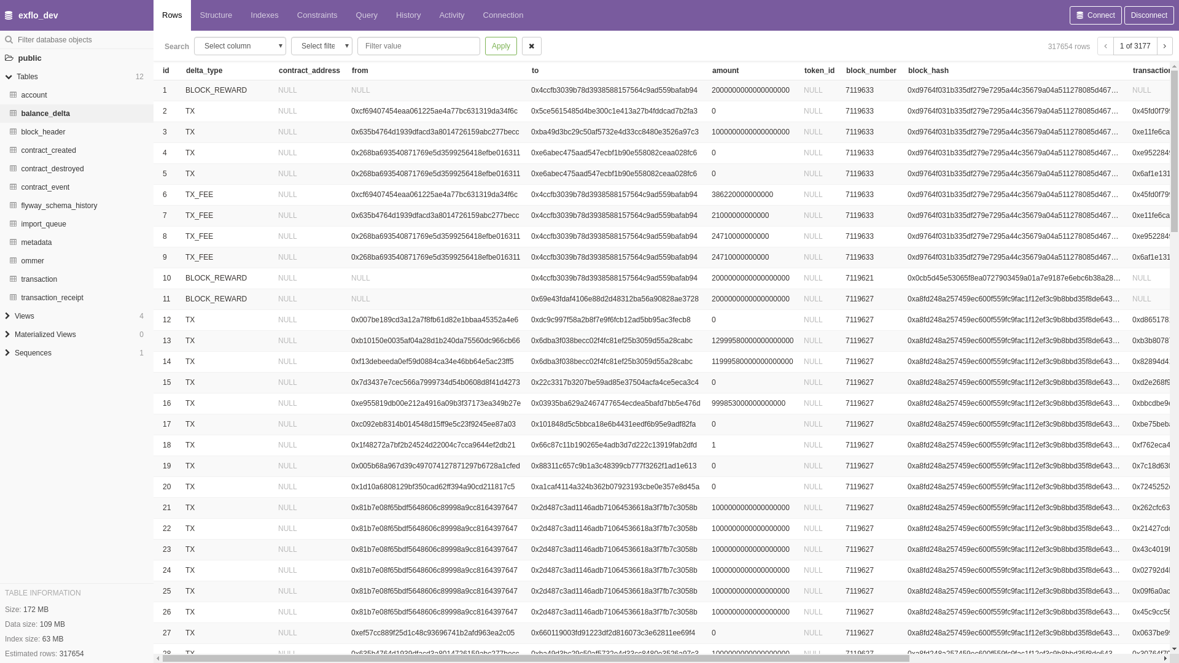Click the clear filter X button
This screenshot has height=663, width=1179.
coord(531,46)
